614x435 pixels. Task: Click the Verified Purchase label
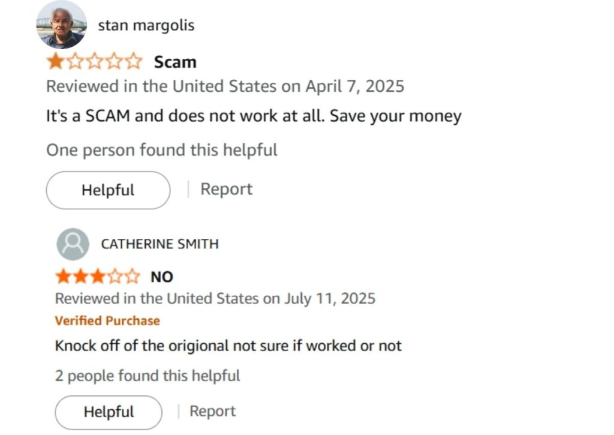(x=107, y=321)
